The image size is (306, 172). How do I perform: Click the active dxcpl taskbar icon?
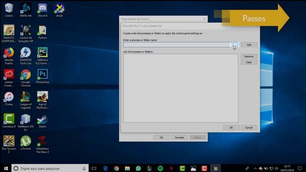coord(215,168)
